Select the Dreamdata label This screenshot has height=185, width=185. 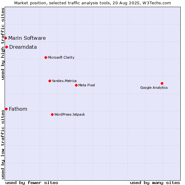point(23,47)
